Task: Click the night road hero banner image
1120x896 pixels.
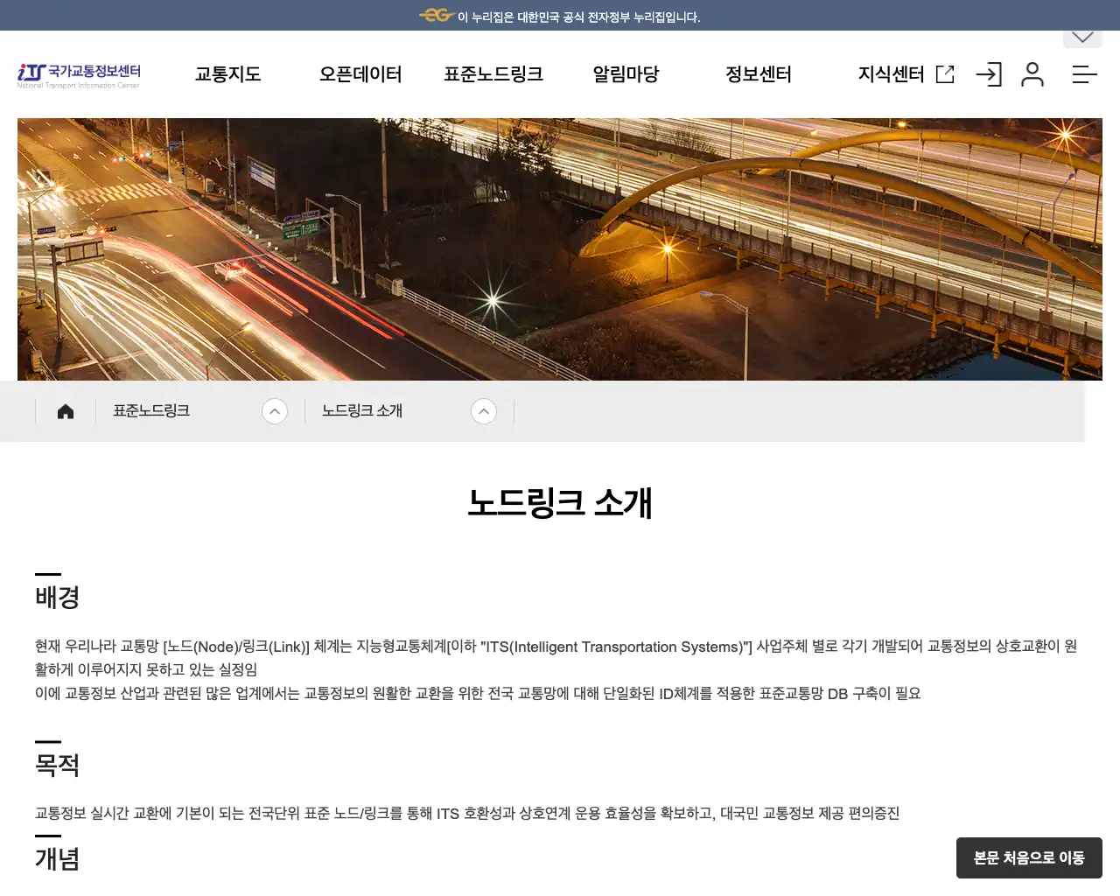Action: 560,248
